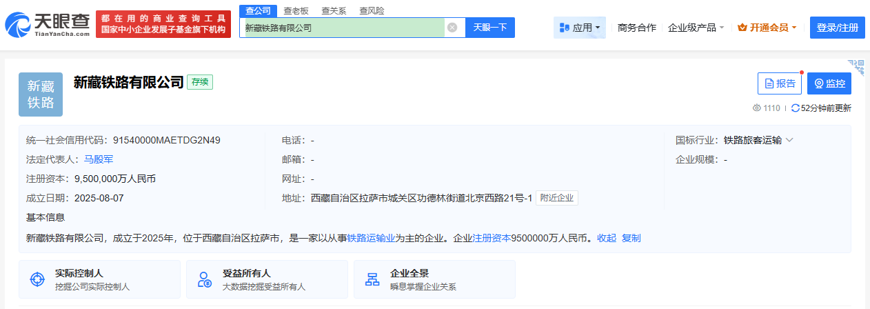Click the 企业全景 structure icon
The height and width of the screenshot is (309, 870).
[x=372, y=279]
